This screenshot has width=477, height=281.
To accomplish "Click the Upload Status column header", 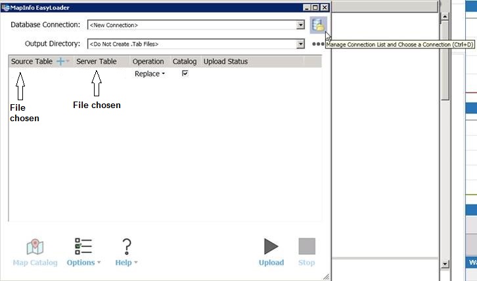I will (x=225, y=62).
